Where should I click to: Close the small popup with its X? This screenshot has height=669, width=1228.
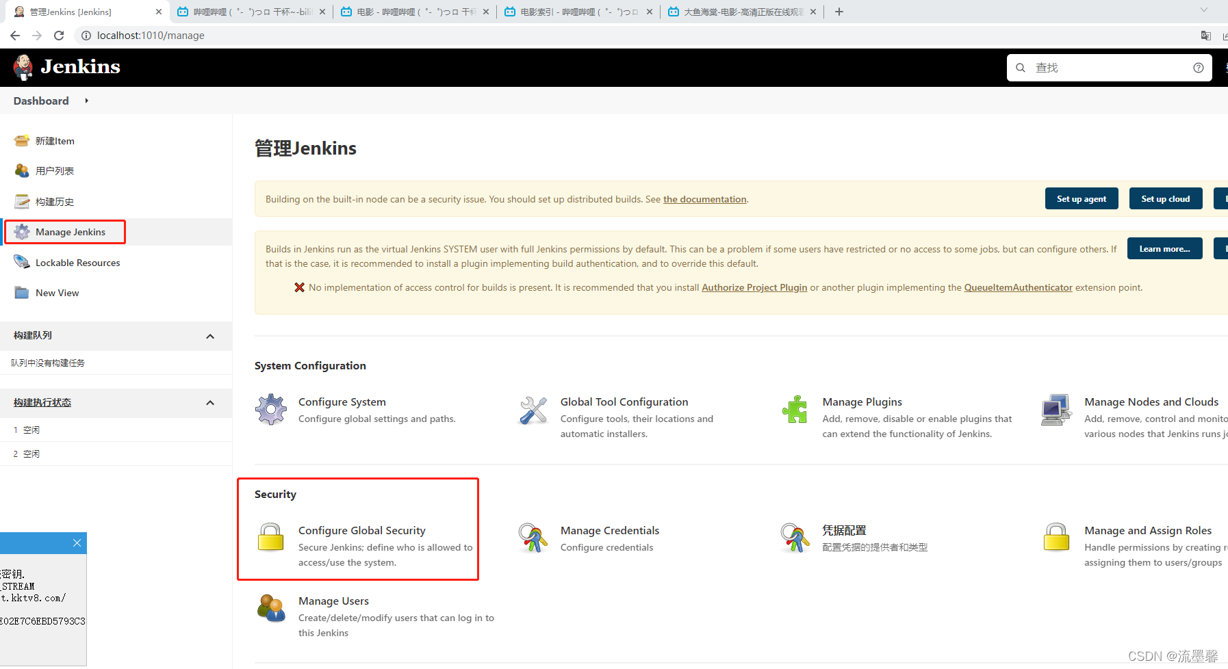[77, 543]
